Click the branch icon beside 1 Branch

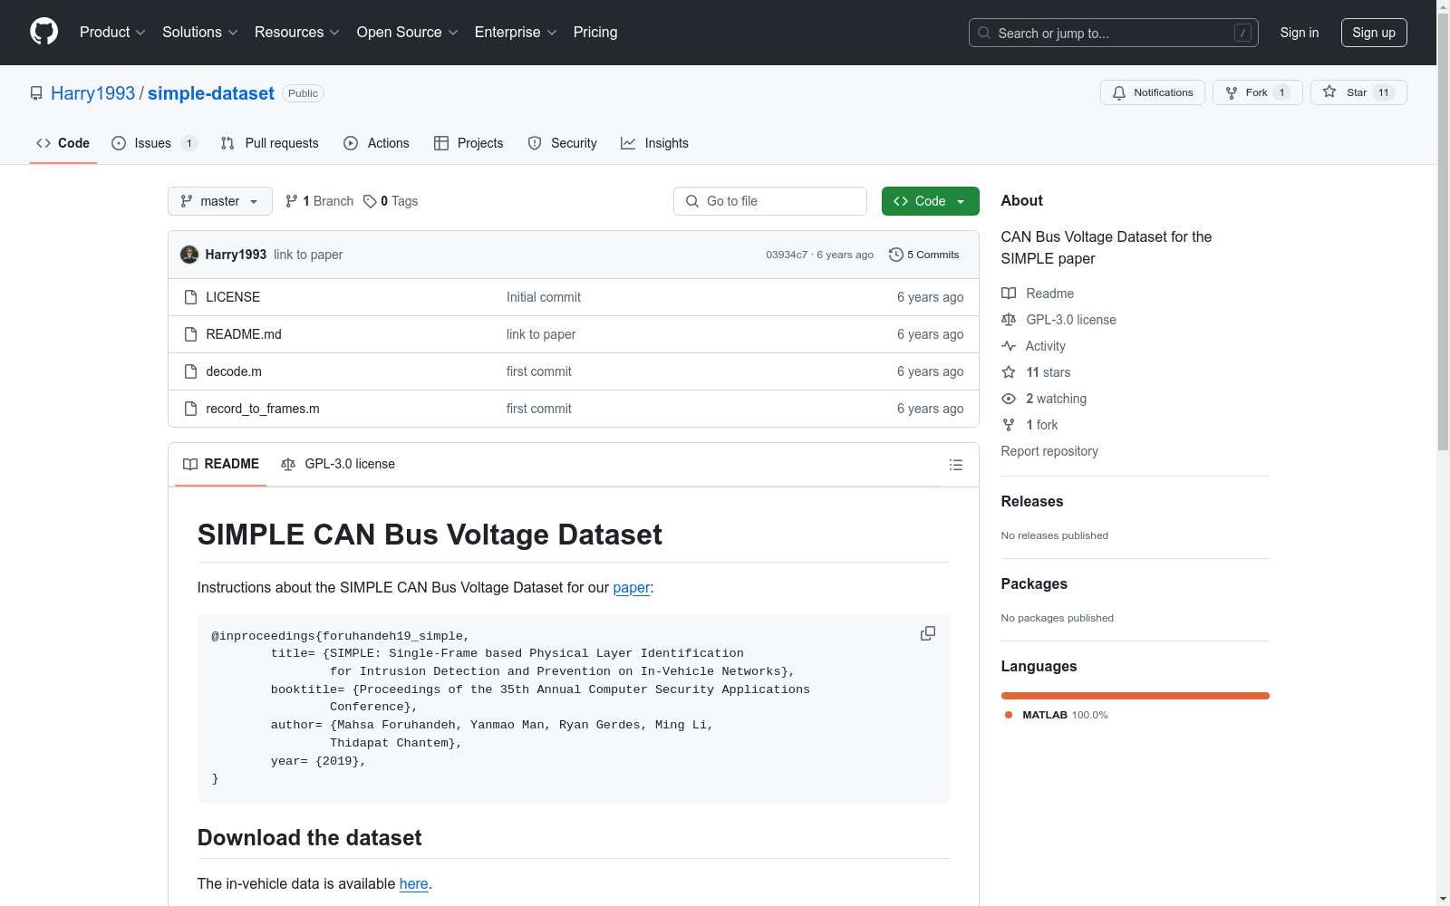point(292,201)
